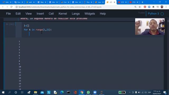Open Zoom from the taskbar

[95, 92]
